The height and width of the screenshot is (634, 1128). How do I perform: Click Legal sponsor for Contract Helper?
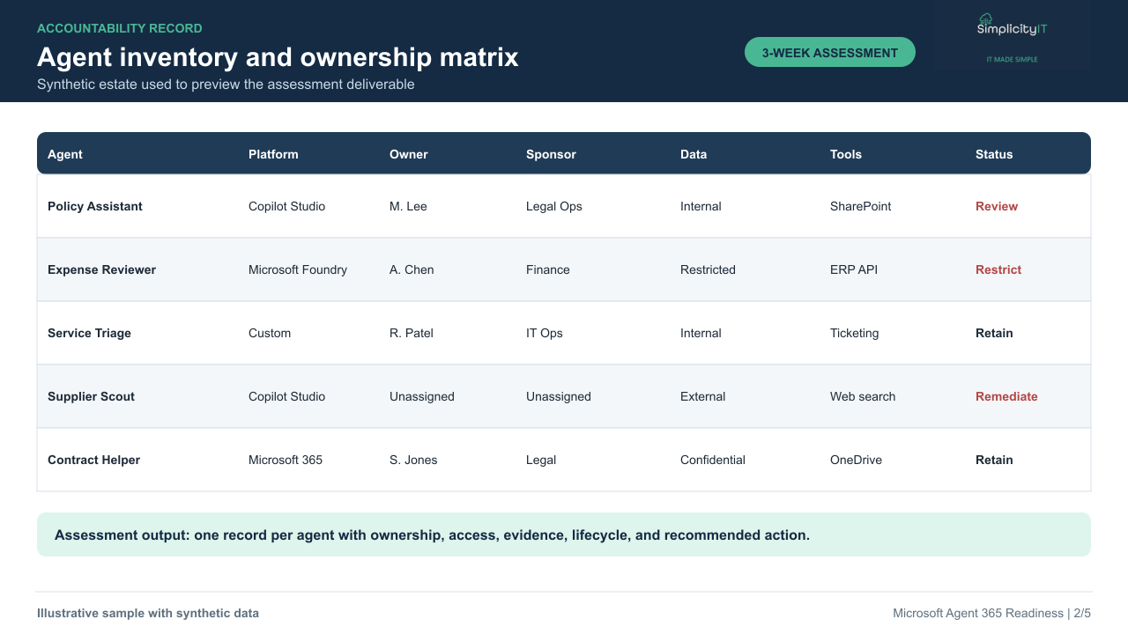[x=541, y=460]
